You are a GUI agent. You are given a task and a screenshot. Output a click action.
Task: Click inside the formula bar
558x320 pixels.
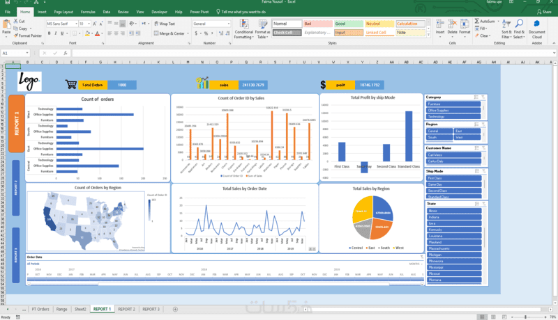[312, 53]
